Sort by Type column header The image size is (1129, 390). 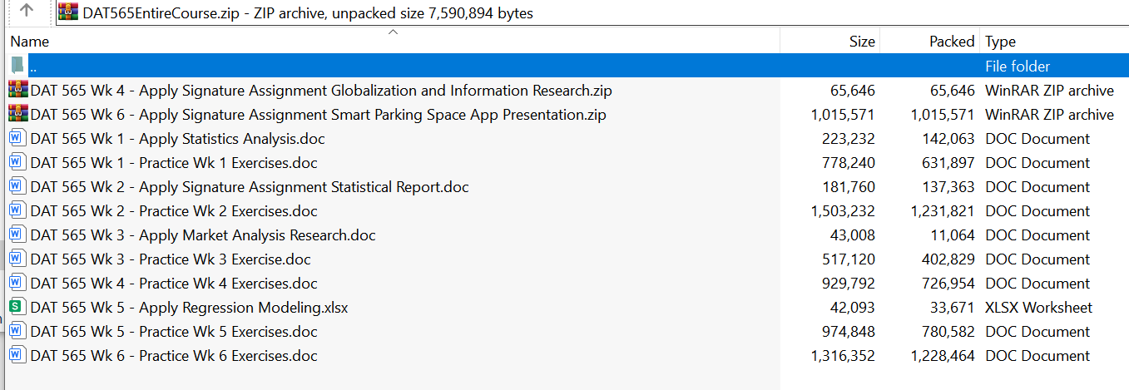click(x=1000, y=42)
